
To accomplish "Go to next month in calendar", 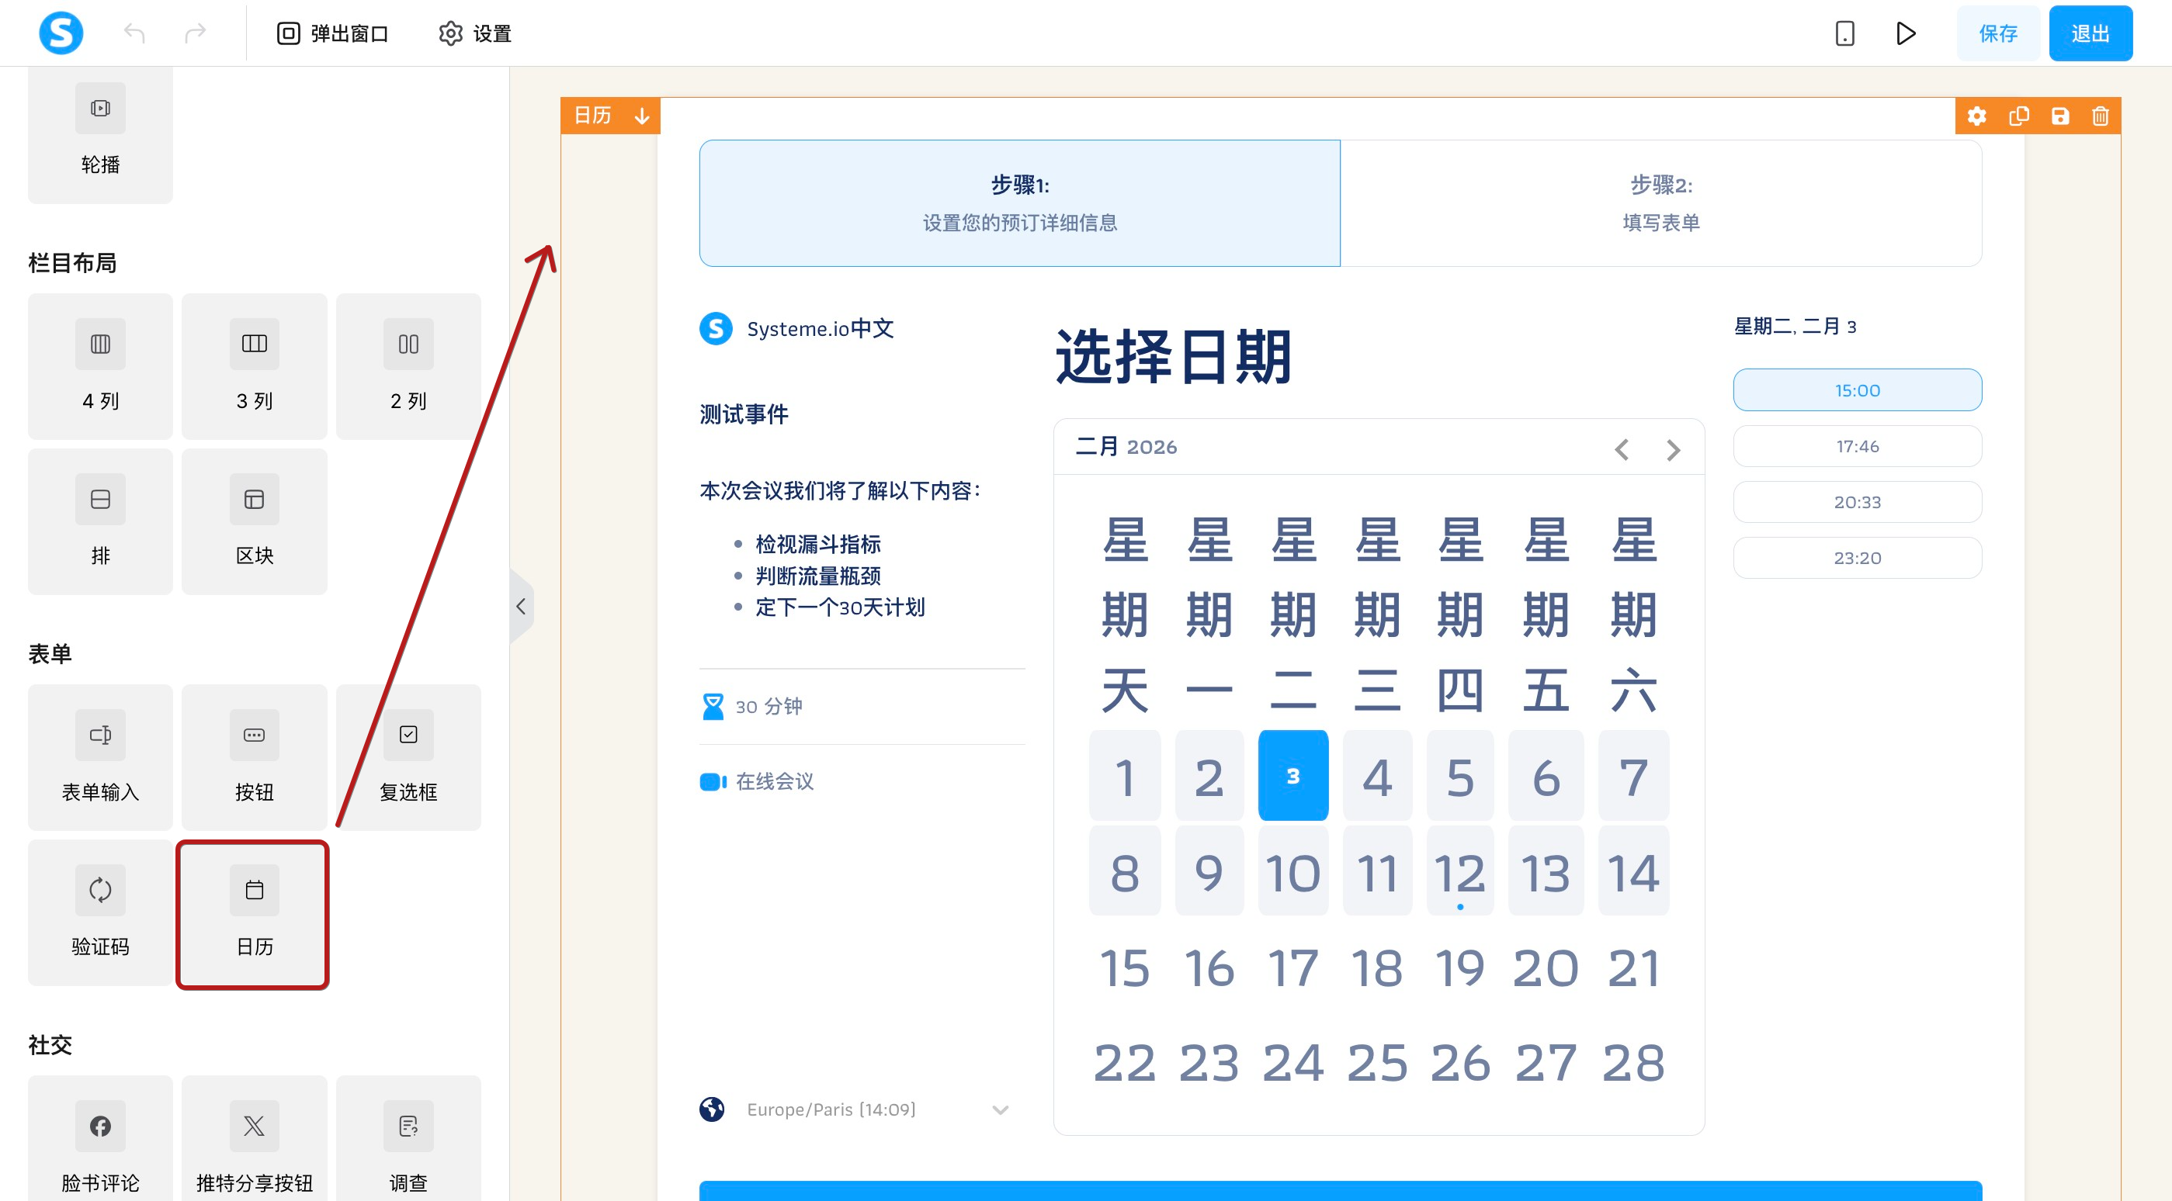I will click(x=1673, y=449).
